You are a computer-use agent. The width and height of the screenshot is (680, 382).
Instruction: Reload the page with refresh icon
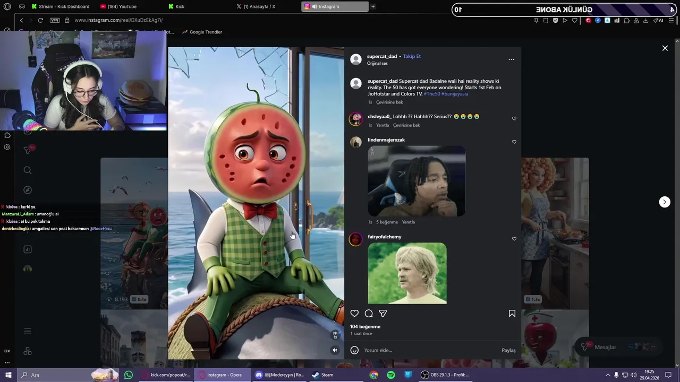coord(40,20)
